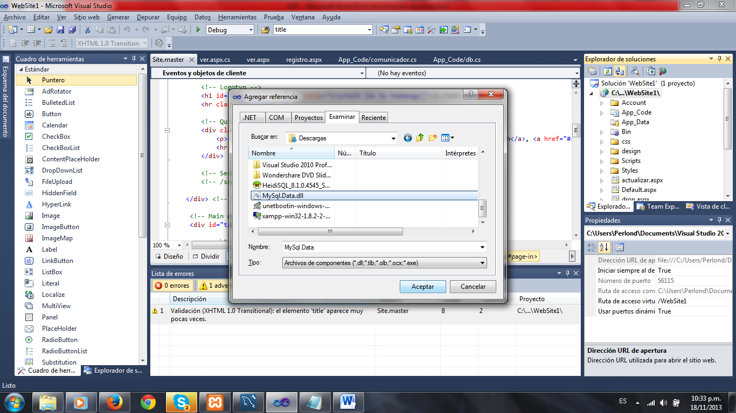This screenshot has width=736, height=413.
Task: Click the Undo arrow toolbar icon
Action: click(x=127, y=30)
